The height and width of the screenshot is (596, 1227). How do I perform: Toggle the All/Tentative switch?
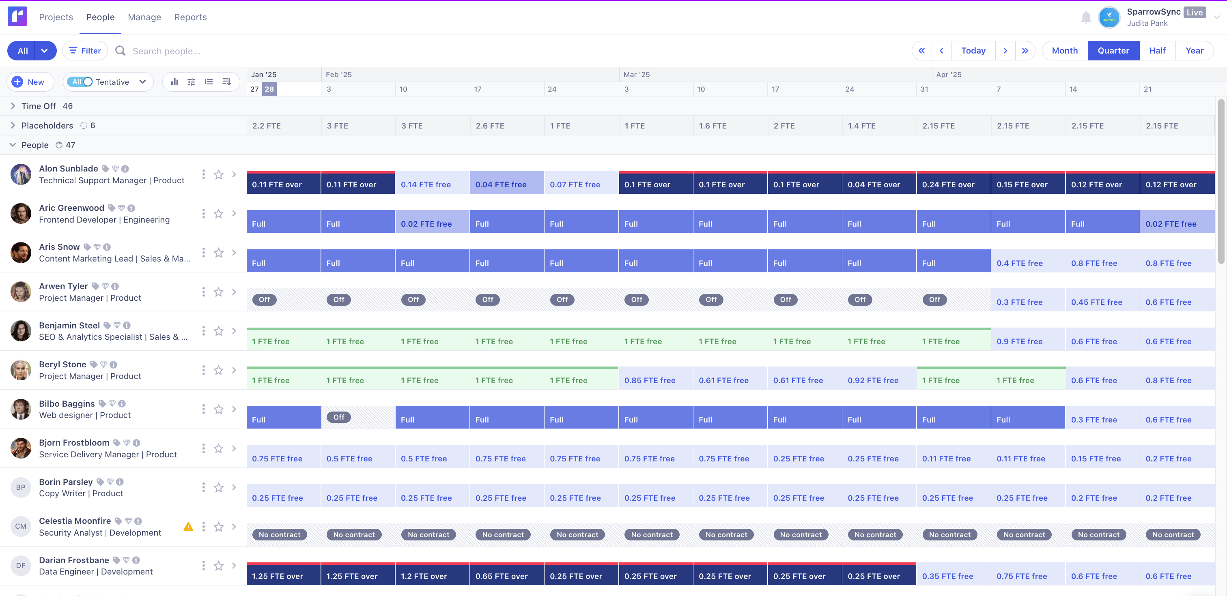[x=80, y=82]
